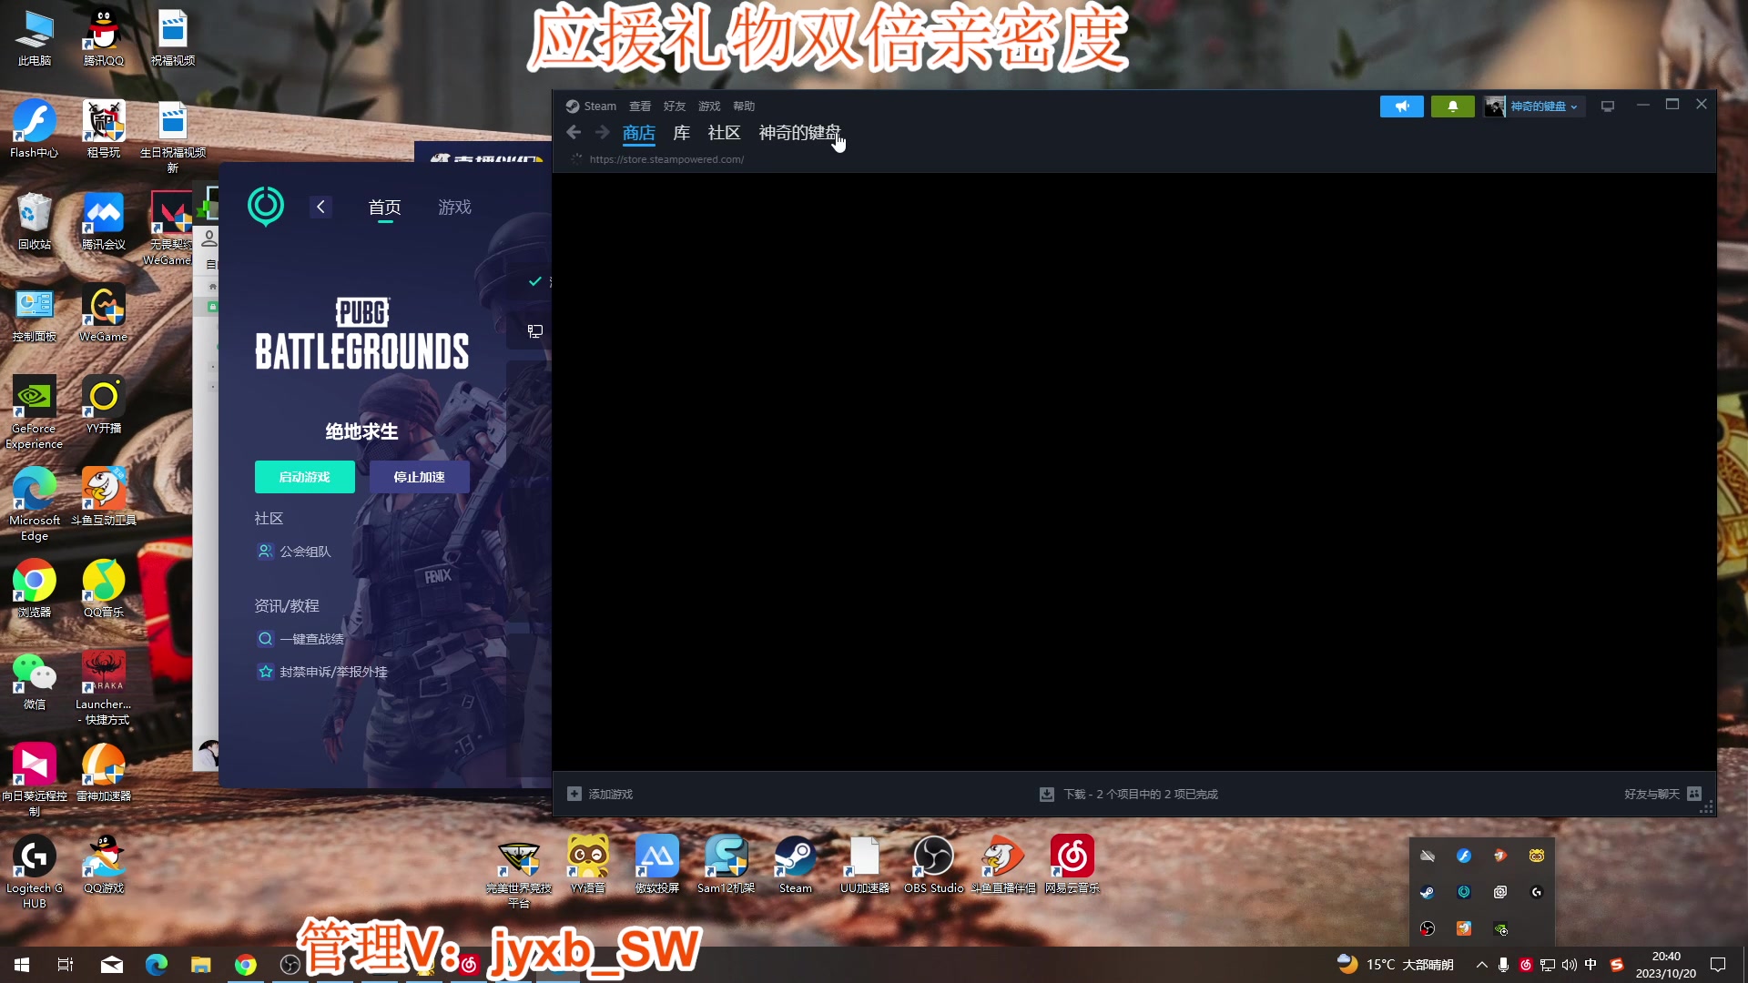This screenshot has height=983, width=1748.
Task: Click the OBS icon in tray popup
Action: 1428,928
